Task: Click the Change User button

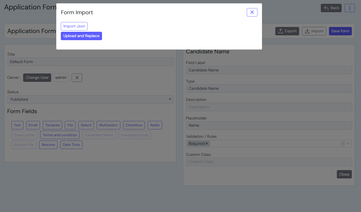Action: pos(37,78)
